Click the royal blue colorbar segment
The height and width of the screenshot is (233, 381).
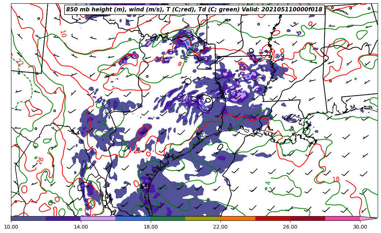pos(133,218)
